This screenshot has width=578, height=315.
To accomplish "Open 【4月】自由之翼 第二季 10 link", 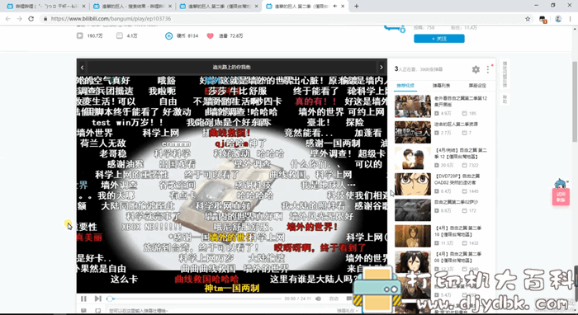I will (457, 231).
